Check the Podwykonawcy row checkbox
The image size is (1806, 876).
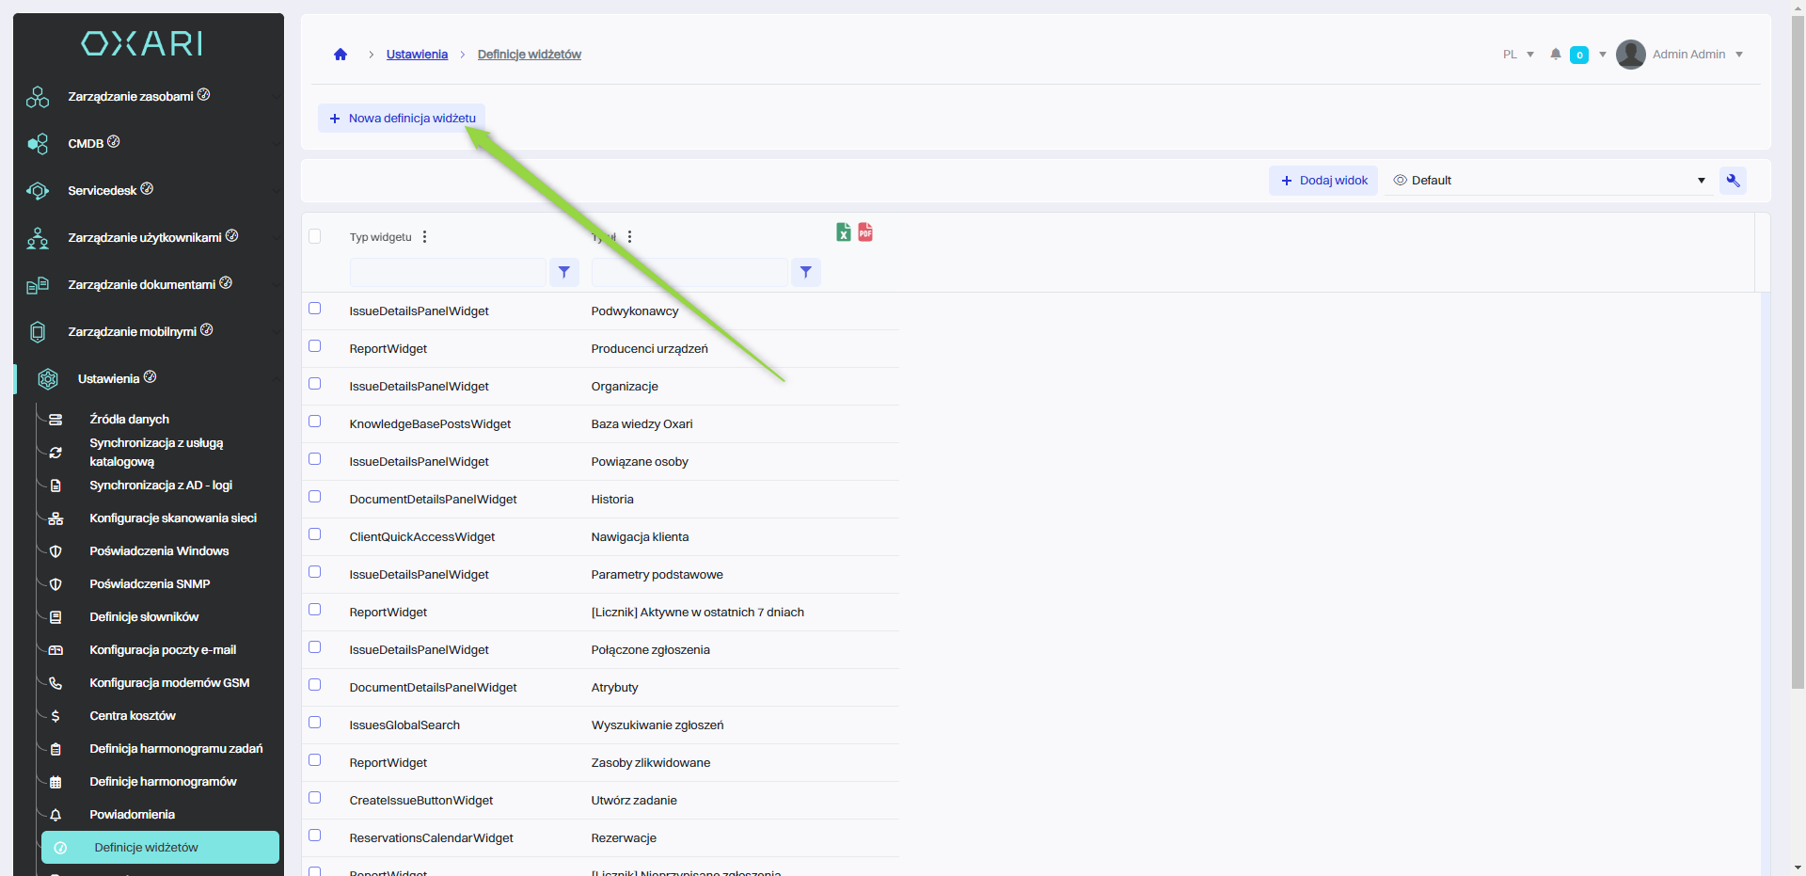315,309
